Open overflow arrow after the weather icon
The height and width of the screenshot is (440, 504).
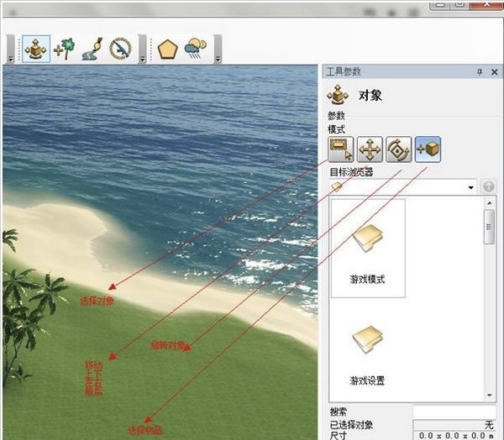218,59
